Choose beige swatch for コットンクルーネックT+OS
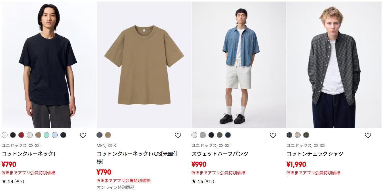The width and height of the screenshot is (383, 191). pos(108,135)
